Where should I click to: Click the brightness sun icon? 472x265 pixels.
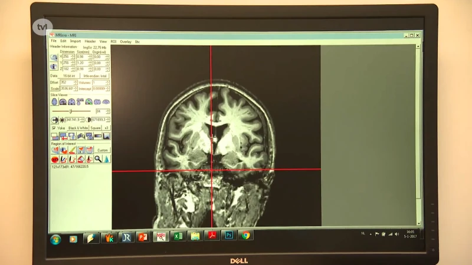click(63, 120)
